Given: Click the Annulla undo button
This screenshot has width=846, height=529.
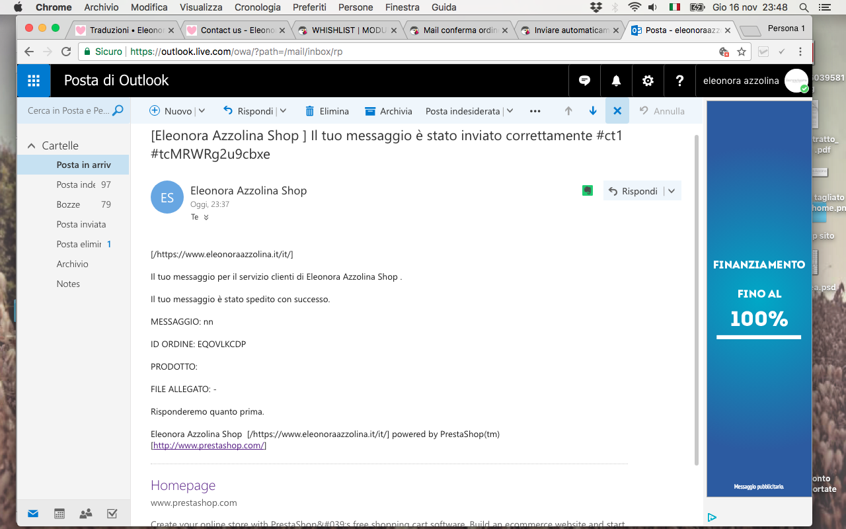Looking at the screenshot, I should [662, 111].
